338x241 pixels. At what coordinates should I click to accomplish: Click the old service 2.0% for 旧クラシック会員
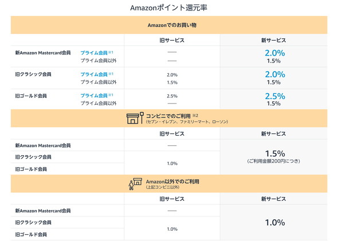pos(172,75)
